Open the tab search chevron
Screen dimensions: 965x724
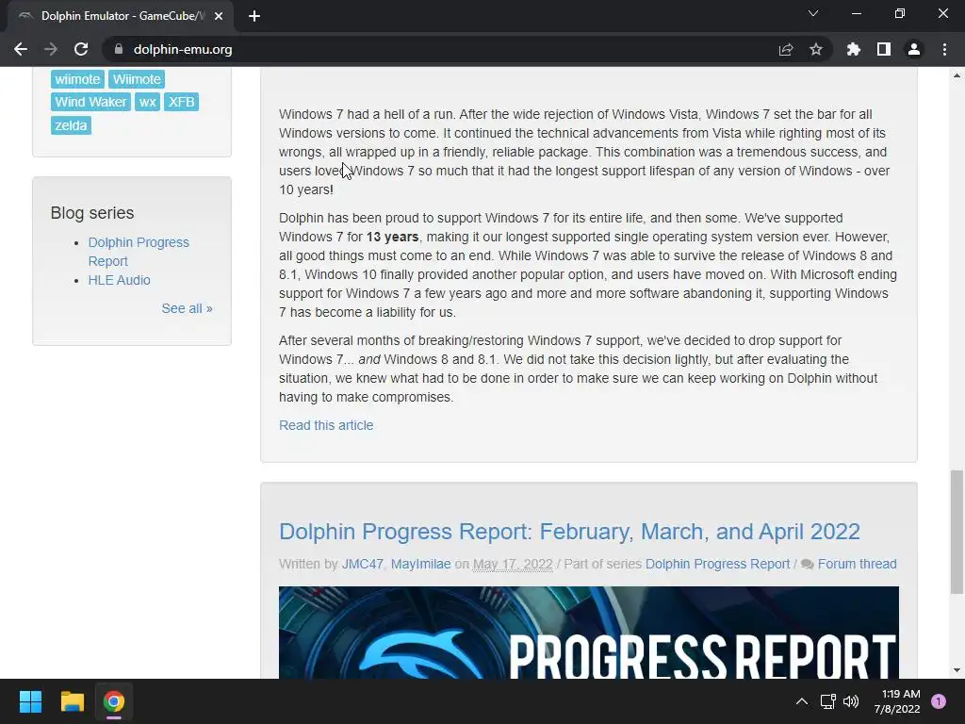click(x=813, y=13)
